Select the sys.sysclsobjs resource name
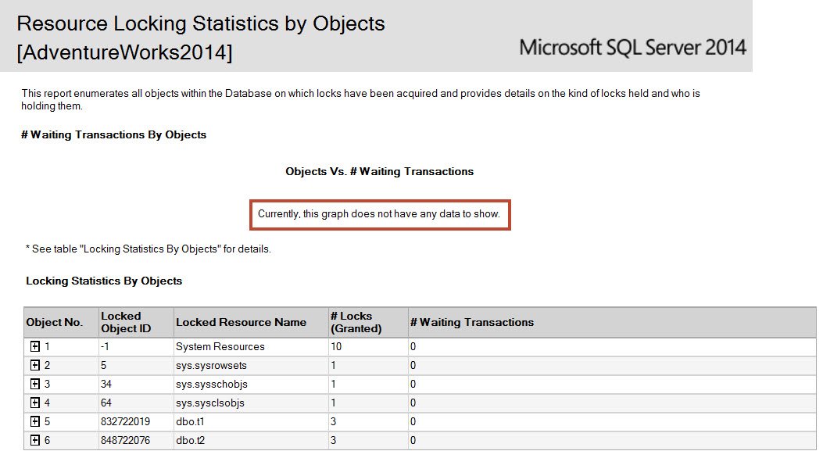Screen dimensions: 823x451 [210, 403]
